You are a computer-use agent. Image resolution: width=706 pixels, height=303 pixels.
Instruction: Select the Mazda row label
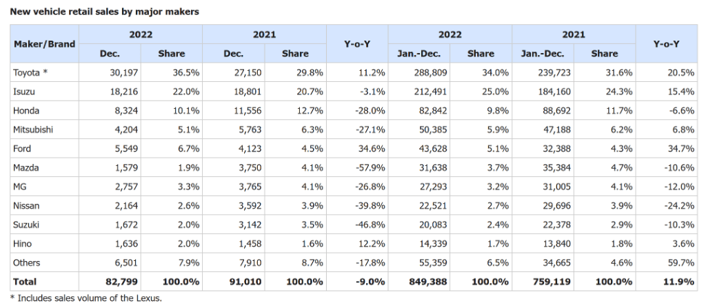(26, 168)
